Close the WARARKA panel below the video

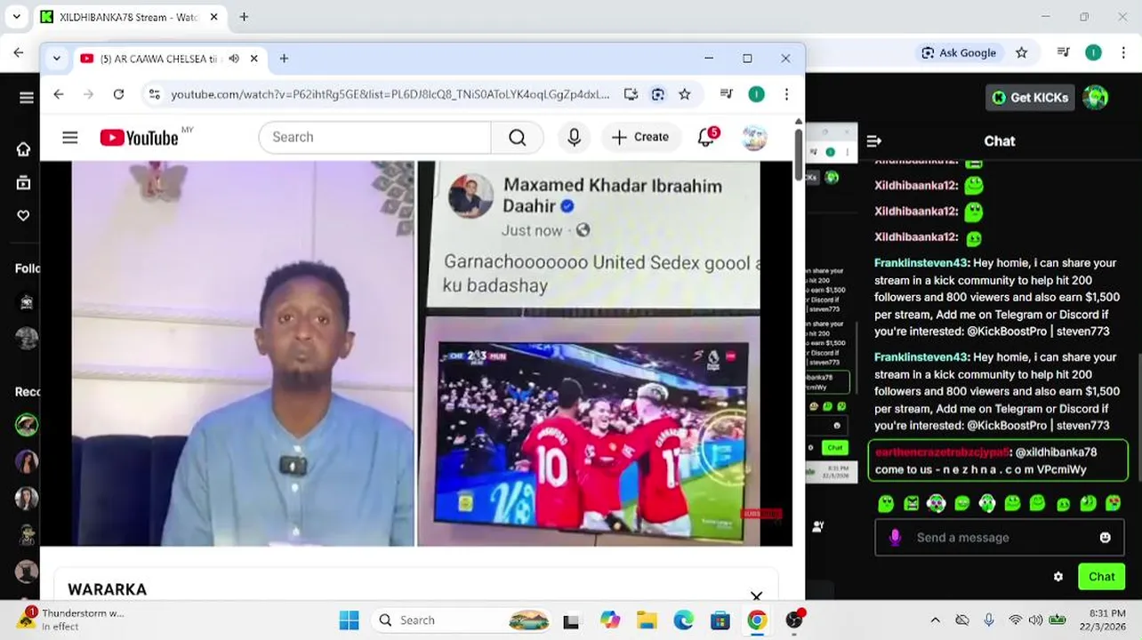(756, 596)
